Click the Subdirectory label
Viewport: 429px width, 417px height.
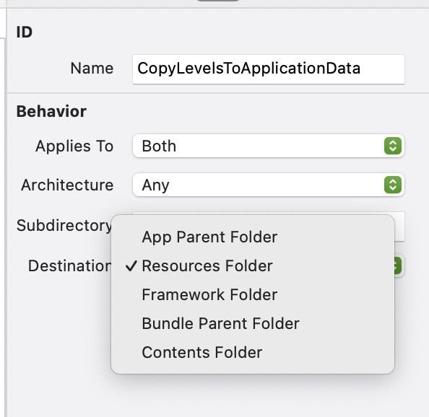64,226
